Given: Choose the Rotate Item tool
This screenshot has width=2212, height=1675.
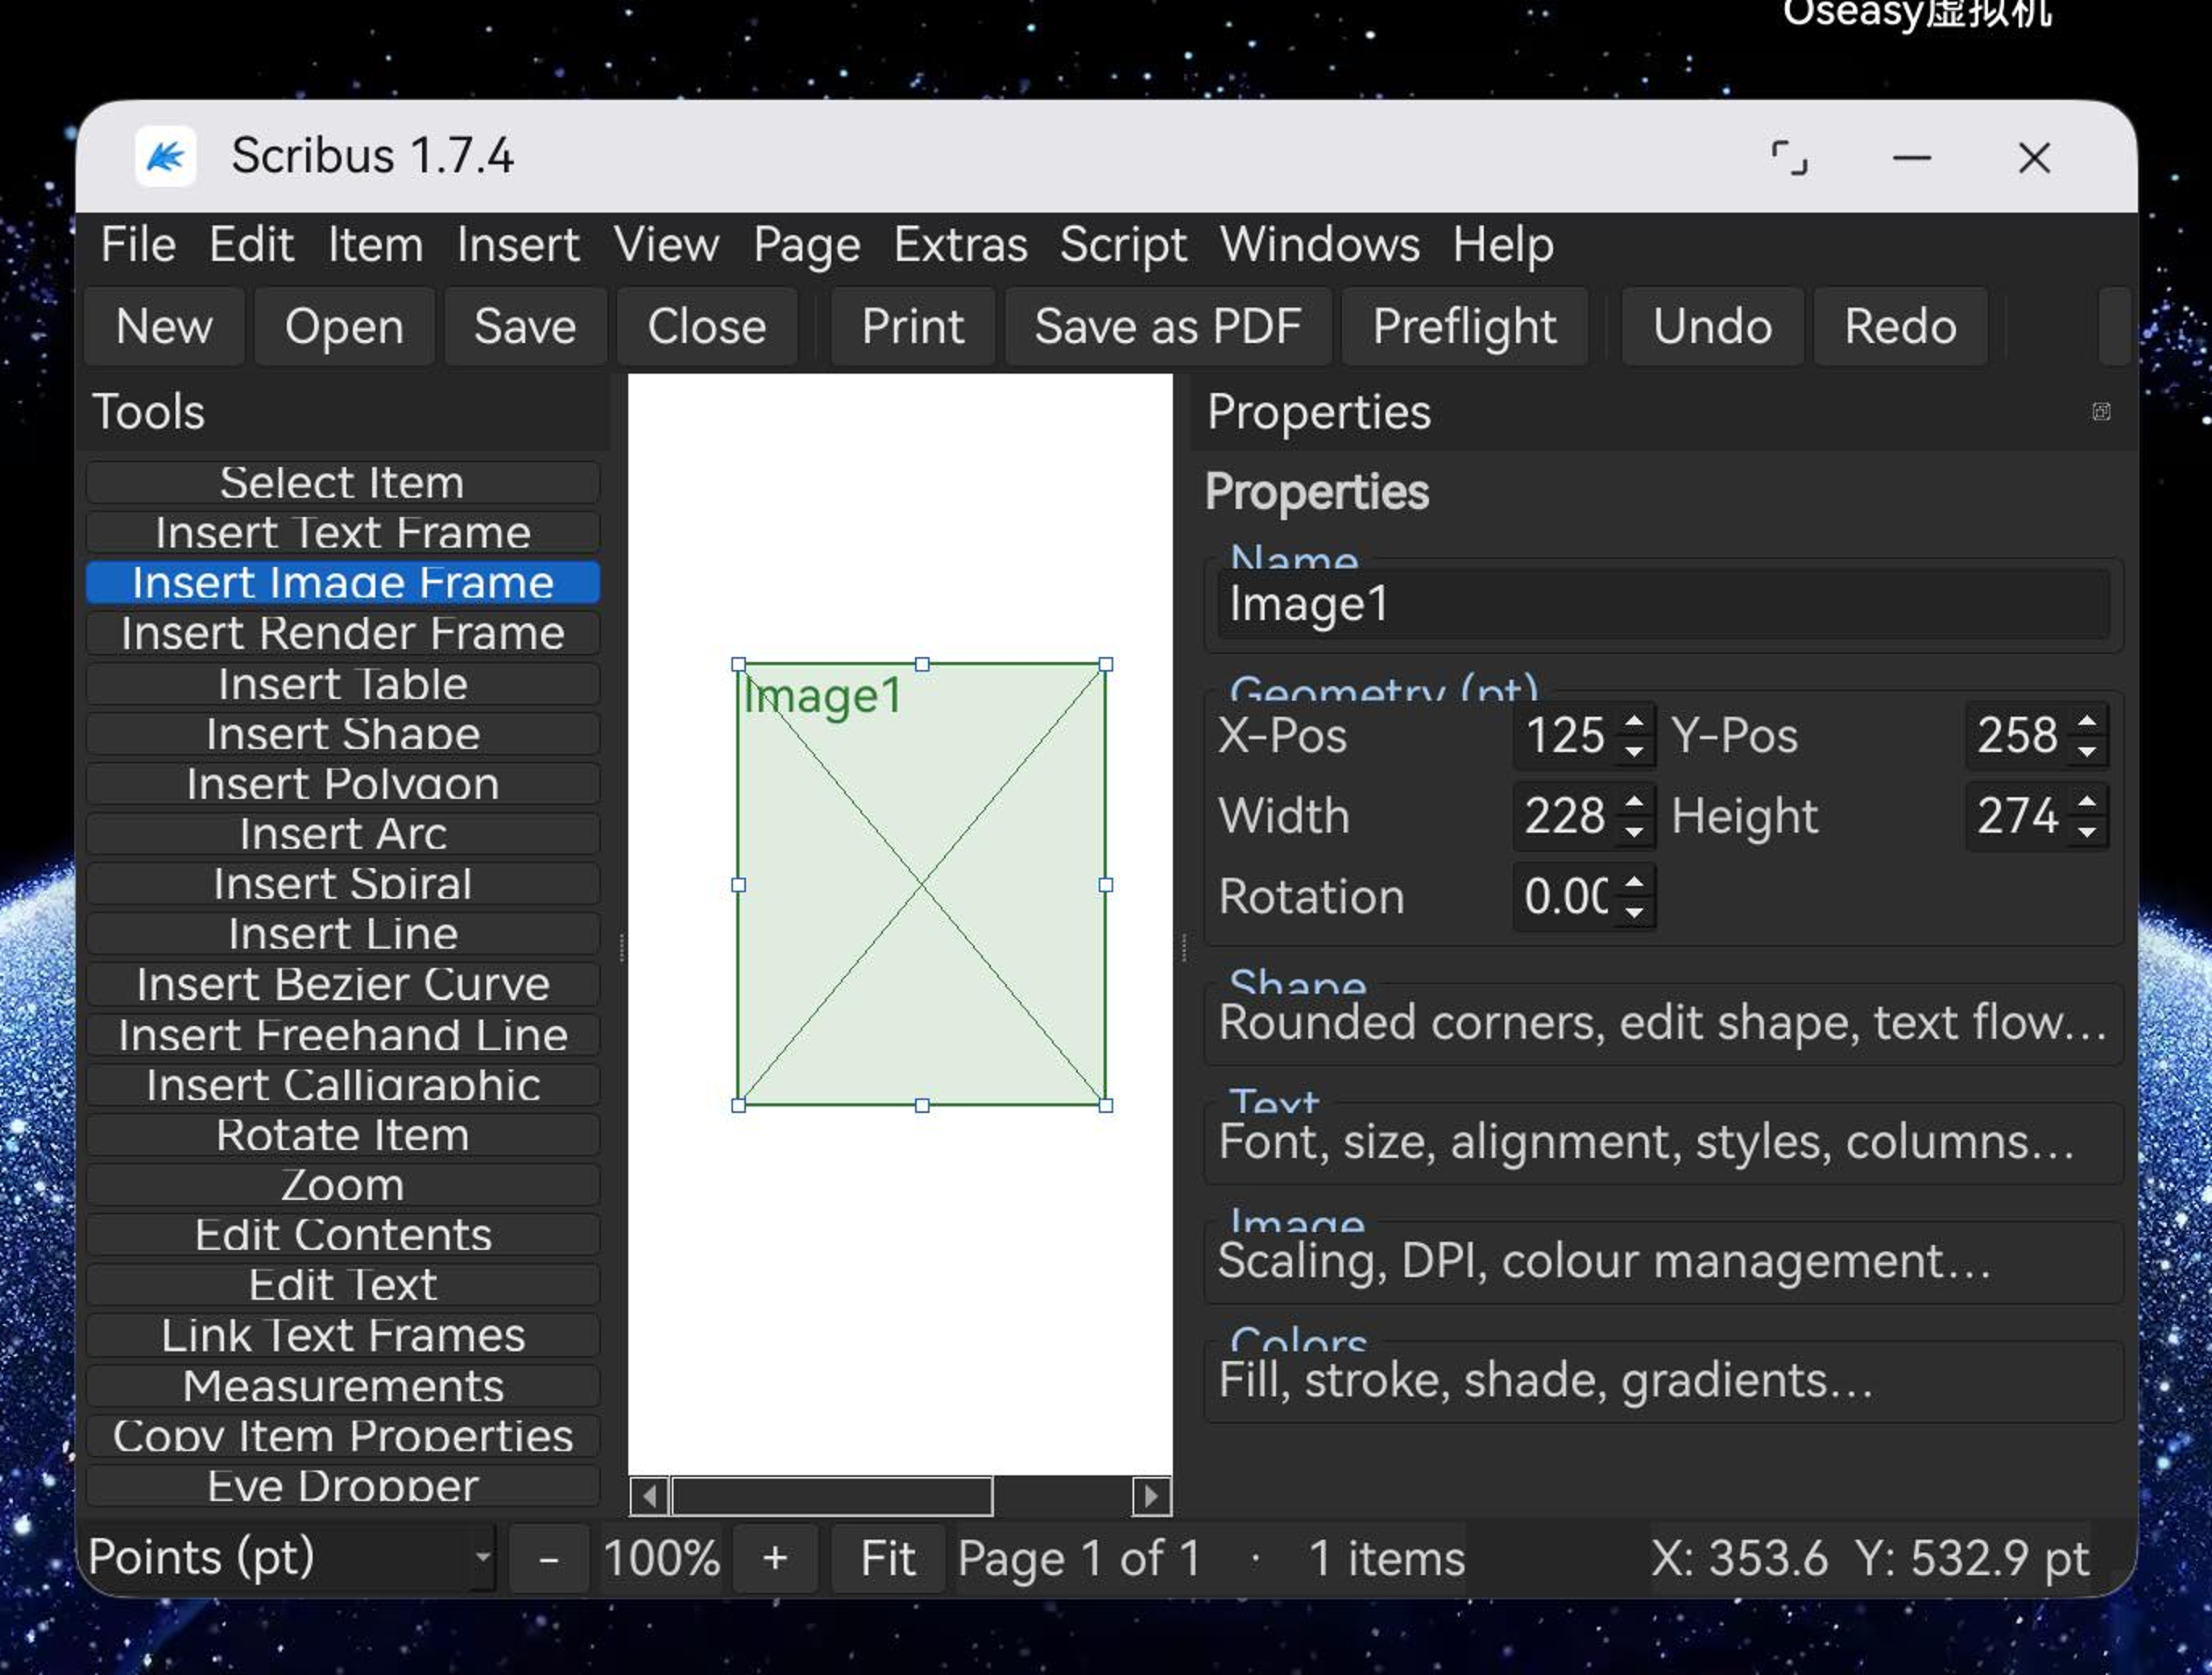Looking at the screenshot, I should [x=343, y=1135].
